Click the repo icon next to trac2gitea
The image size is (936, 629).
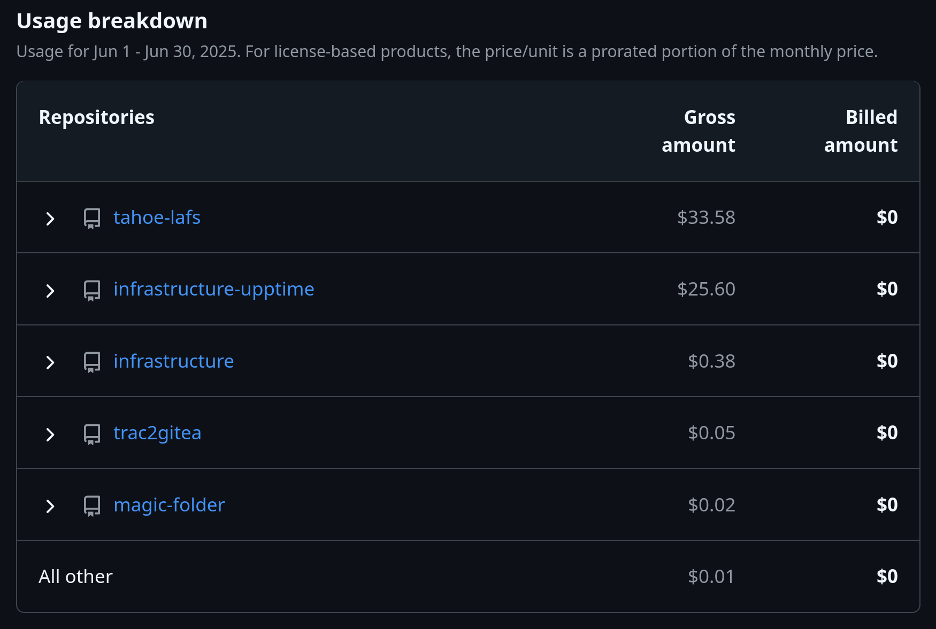[x=92, y=434]
